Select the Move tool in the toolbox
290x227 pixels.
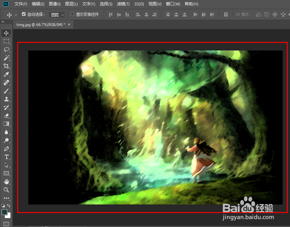6,33
